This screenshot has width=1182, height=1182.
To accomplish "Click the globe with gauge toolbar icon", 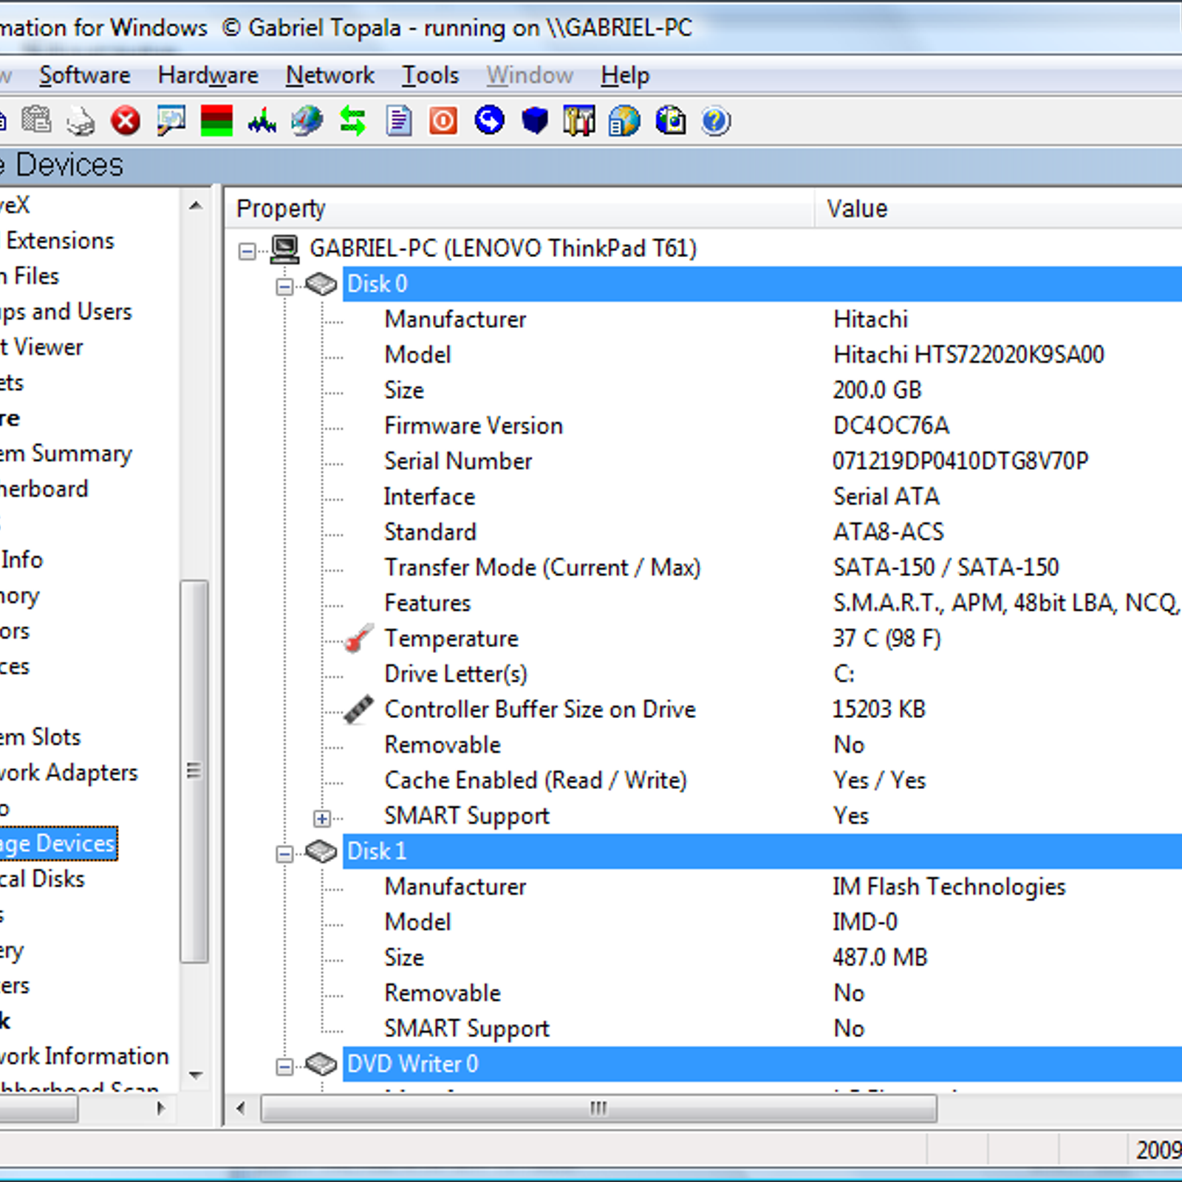I will [x=307, y=120].
